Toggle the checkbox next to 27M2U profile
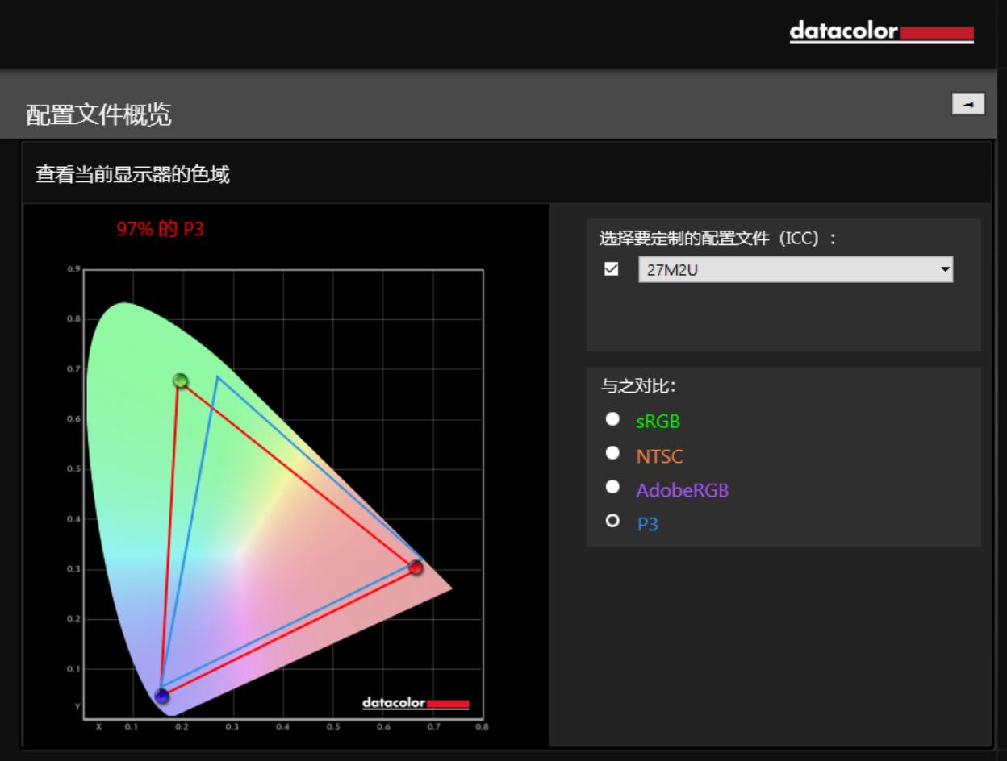This screenshot has height=761, width=1007. tap(612, 269)
